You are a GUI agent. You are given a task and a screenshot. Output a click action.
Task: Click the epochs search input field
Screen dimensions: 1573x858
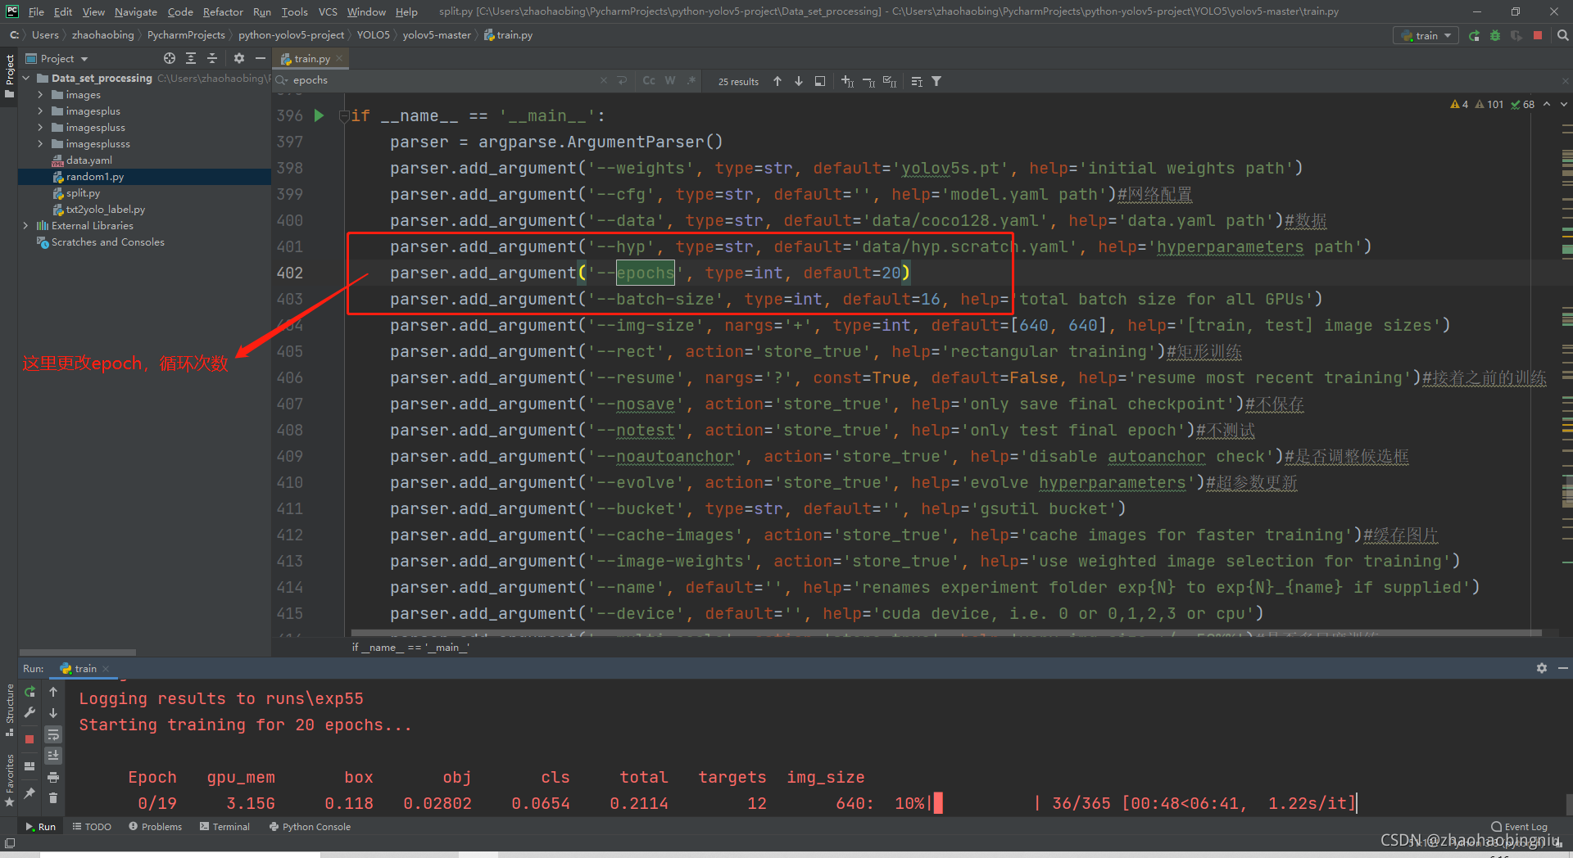[442, 80]
